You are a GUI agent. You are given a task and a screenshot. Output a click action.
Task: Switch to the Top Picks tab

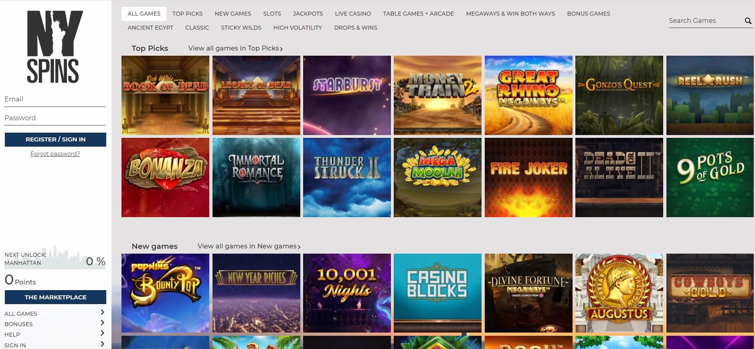click(x=187, y=14)
